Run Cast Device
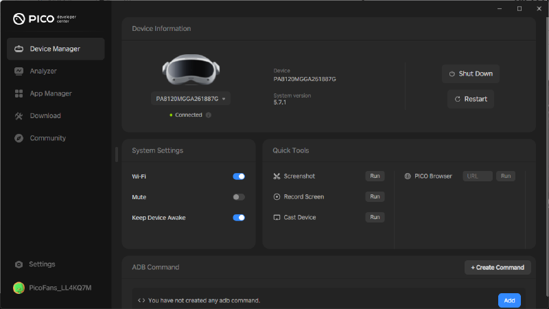The width and height of the screenshot is (549, 309). (x=375, y=217)
